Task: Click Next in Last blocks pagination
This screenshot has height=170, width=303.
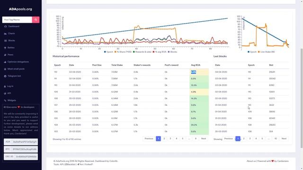Action: 284,138
